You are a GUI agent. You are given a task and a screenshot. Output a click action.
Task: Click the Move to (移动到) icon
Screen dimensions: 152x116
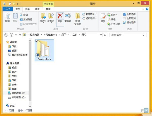click(43, 17)
